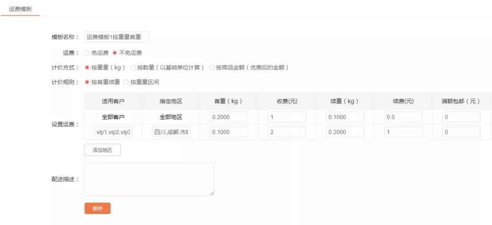This screenshot has width=492, height=225.
Task: Click first row 首重 field 0.2000
Action: point(229,117)
